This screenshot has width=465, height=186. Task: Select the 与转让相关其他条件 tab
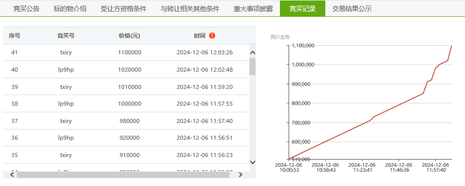[x=190, y=9]
